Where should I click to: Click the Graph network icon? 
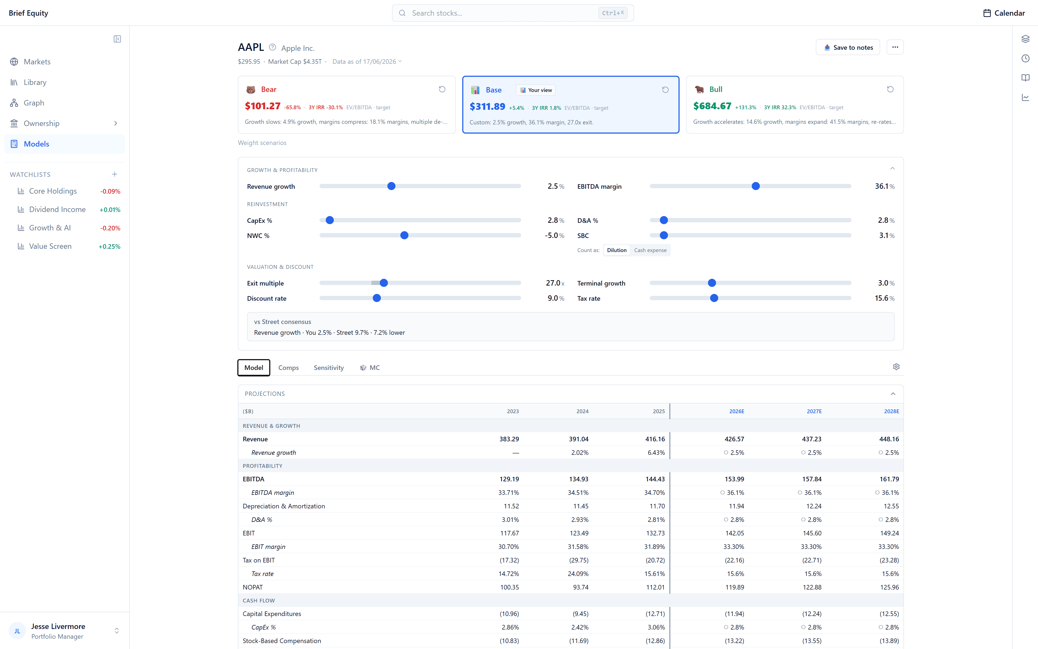pos(14,103)
